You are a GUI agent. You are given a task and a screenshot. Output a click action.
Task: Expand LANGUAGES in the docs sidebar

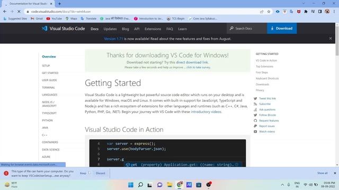tap(50, 95)
